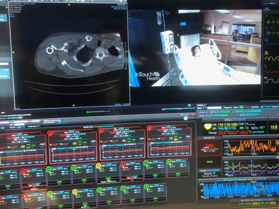Adjust the blue slider at lower left of filter bar
The image size is (279, 209).
[19, 127]
